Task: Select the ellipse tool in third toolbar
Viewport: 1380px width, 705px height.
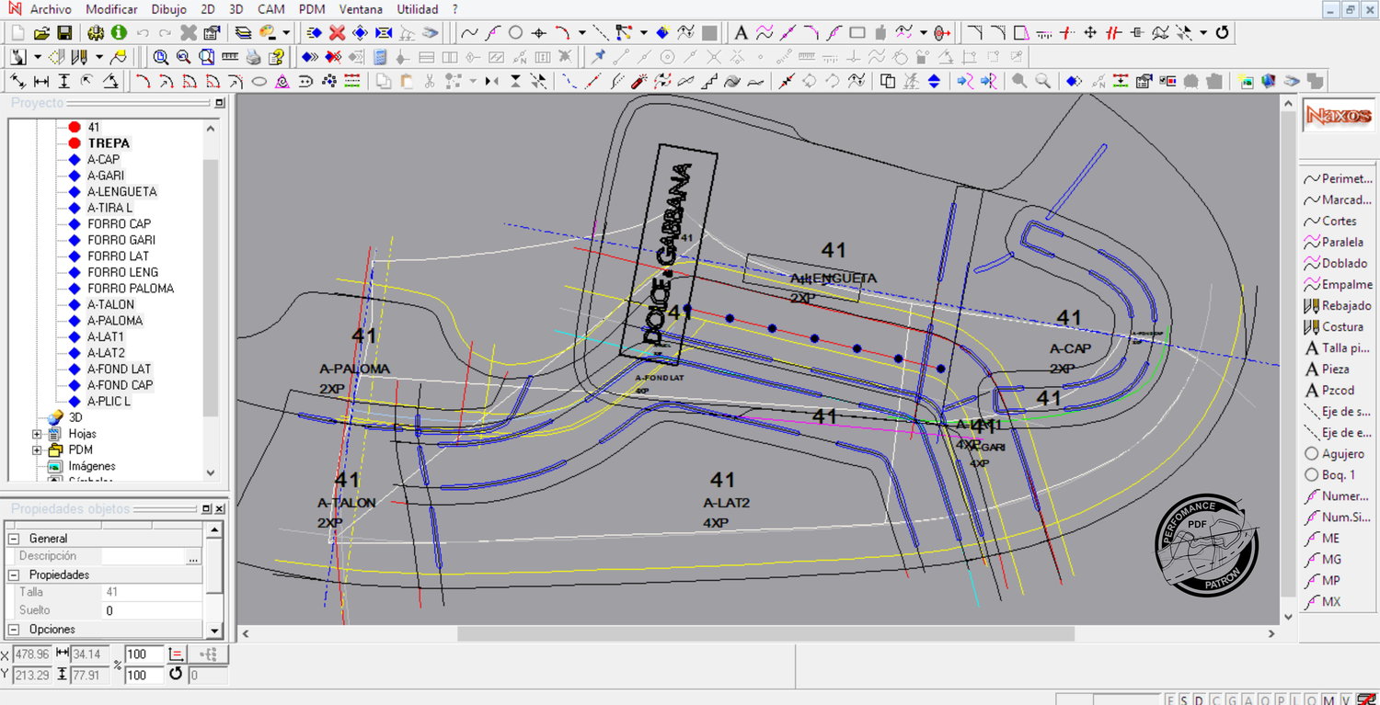Action: click(259, 81)
